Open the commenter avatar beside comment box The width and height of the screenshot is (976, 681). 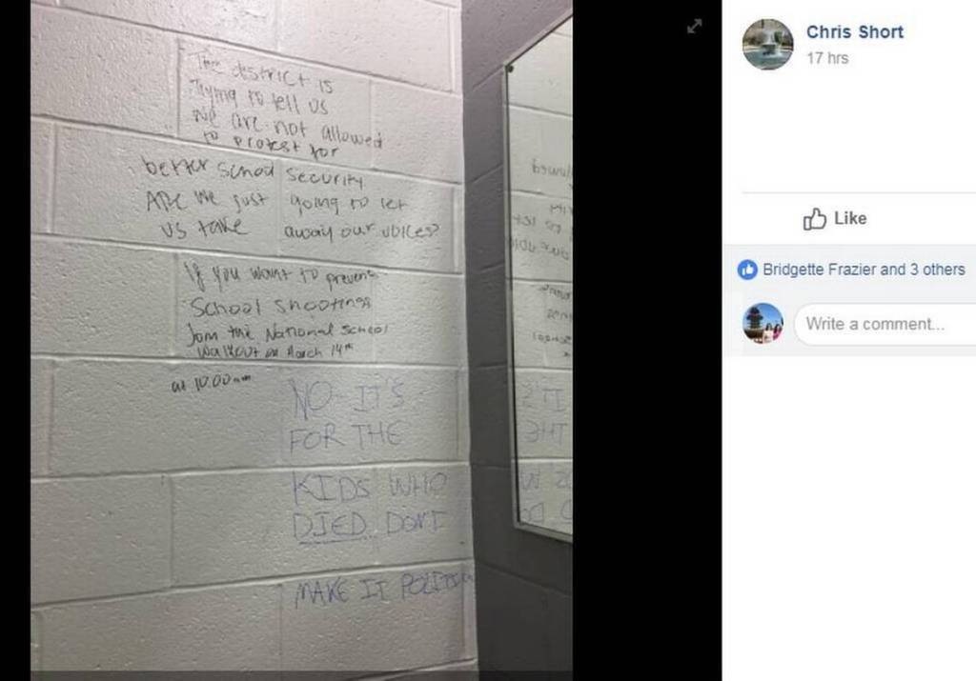click(763, 324)
